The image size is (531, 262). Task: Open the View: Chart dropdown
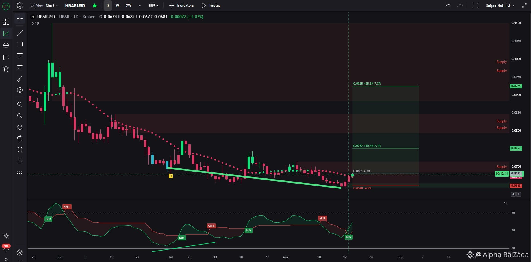[44, 5]
